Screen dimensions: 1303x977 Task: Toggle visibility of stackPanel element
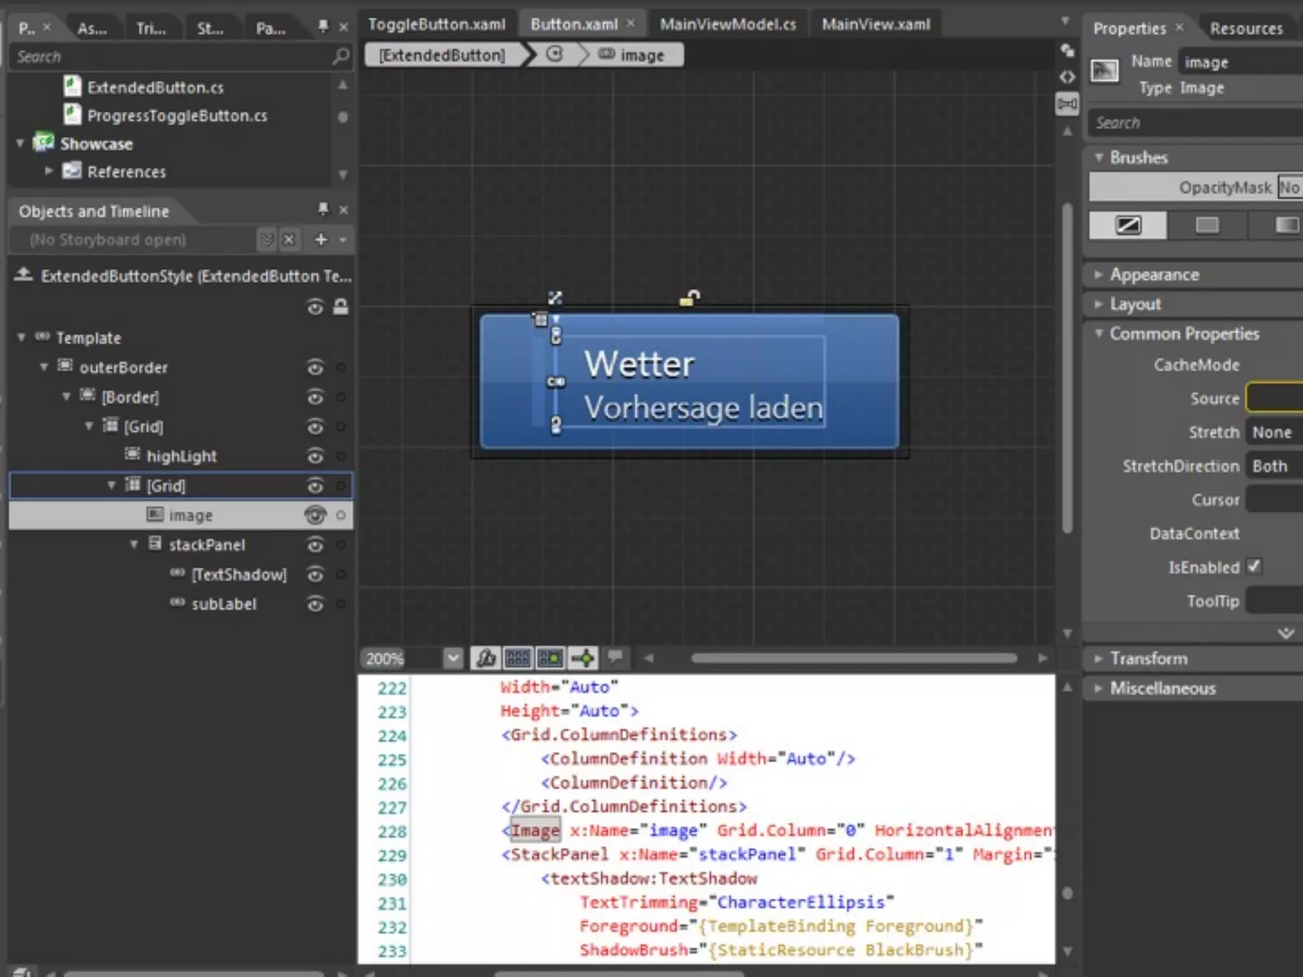(x=315, y=545)
